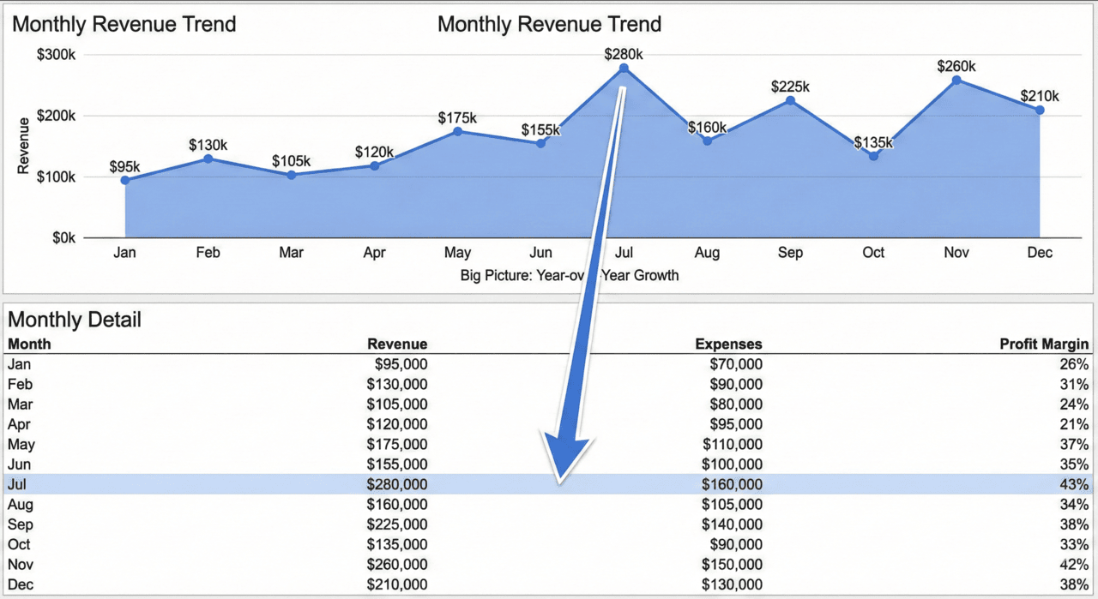Select the Dec revenue value $210,000
Image resolution: width=1098 pixels, height=599 pixels.
point(398,584)
